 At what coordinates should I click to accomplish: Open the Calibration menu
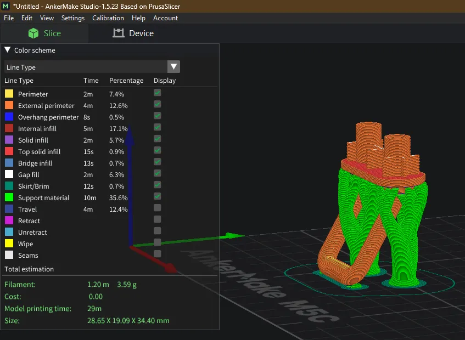point(108,18)
